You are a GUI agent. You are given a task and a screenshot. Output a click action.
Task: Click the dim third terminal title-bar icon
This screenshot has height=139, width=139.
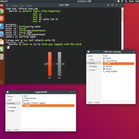tap(116, 5)
